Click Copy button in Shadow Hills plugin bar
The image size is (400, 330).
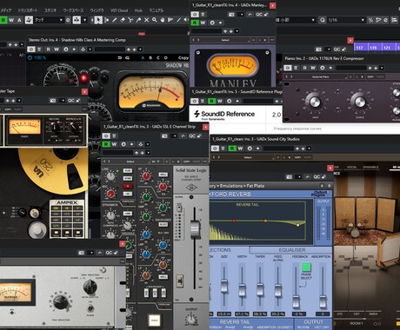183,58
